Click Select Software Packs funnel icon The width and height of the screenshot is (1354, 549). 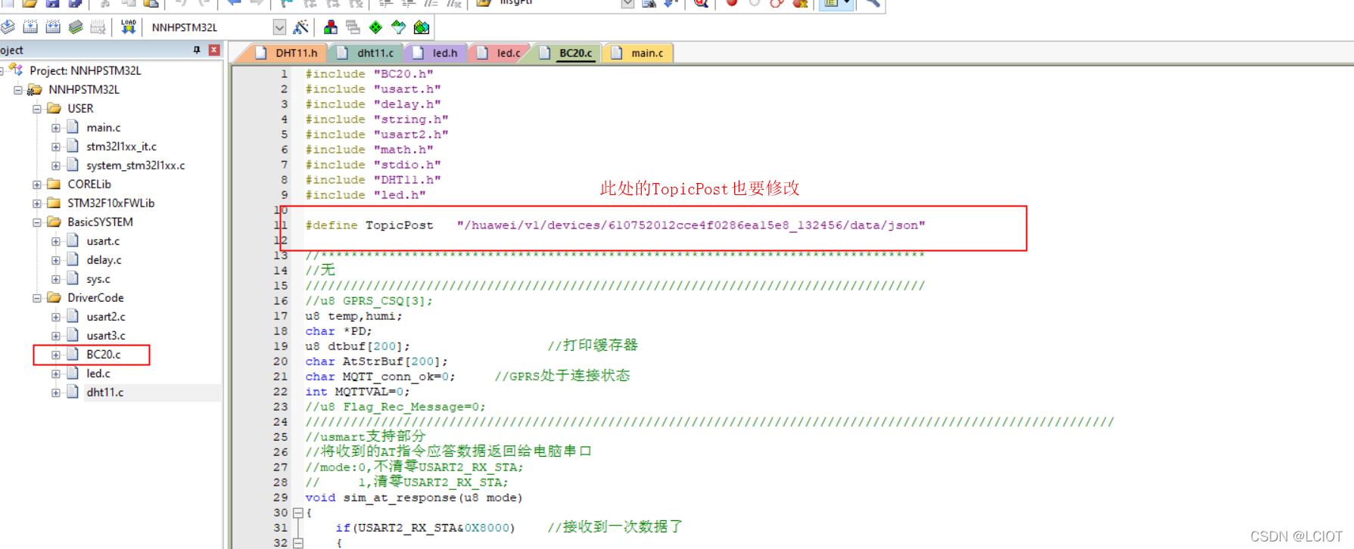point(398,27)
